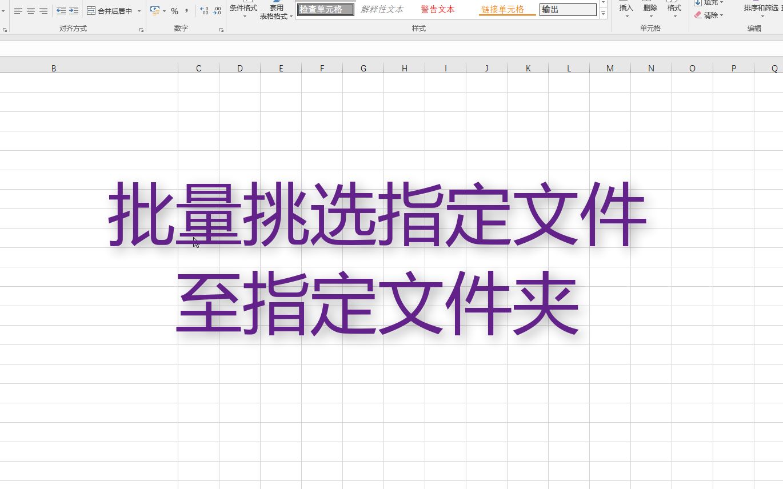The width and height of the screenshot is (783, 489).
Task: Open 数字 group dialog launcher
Action: pos(221,30)
